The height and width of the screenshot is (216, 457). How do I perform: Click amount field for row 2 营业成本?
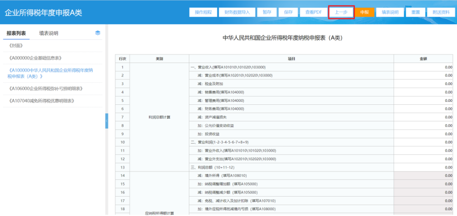tap(424, 76)
